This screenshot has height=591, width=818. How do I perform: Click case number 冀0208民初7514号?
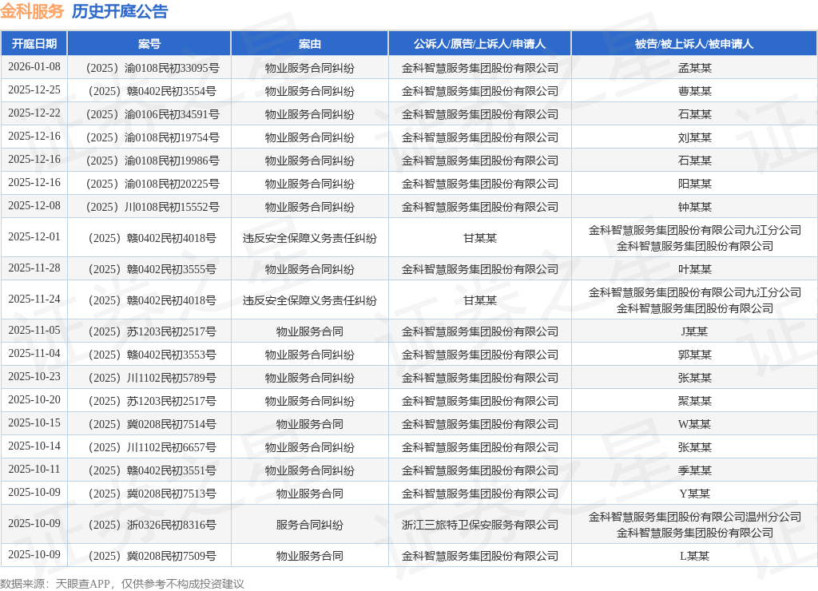[x=153, y=424]
